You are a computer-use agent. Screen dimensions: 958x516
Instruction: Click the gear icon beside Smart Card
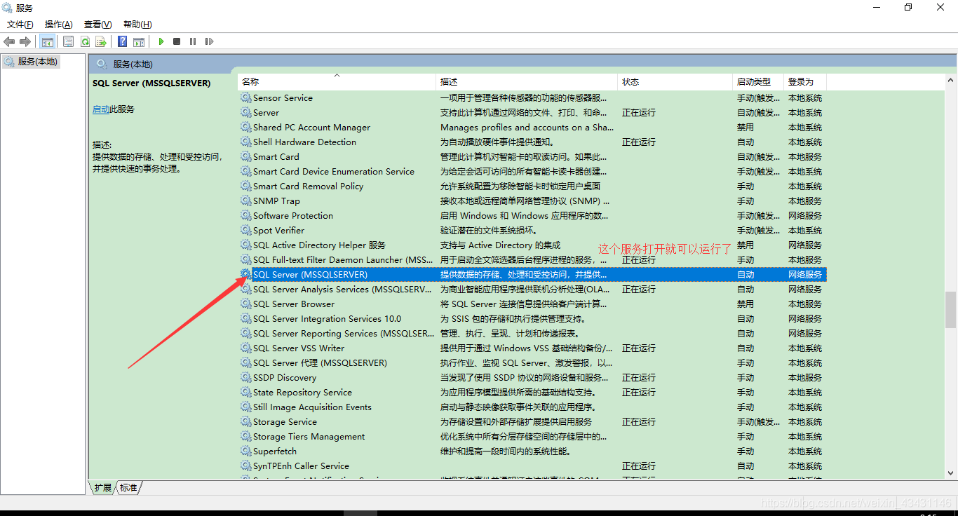tap(245, 156)
